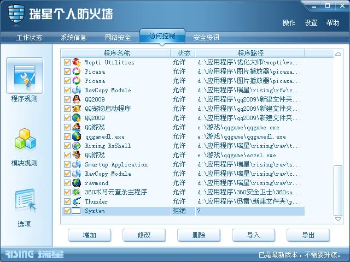350x262 pixels.
Task: Click the Wopti Utilities name text
Action: pos(109,62)
